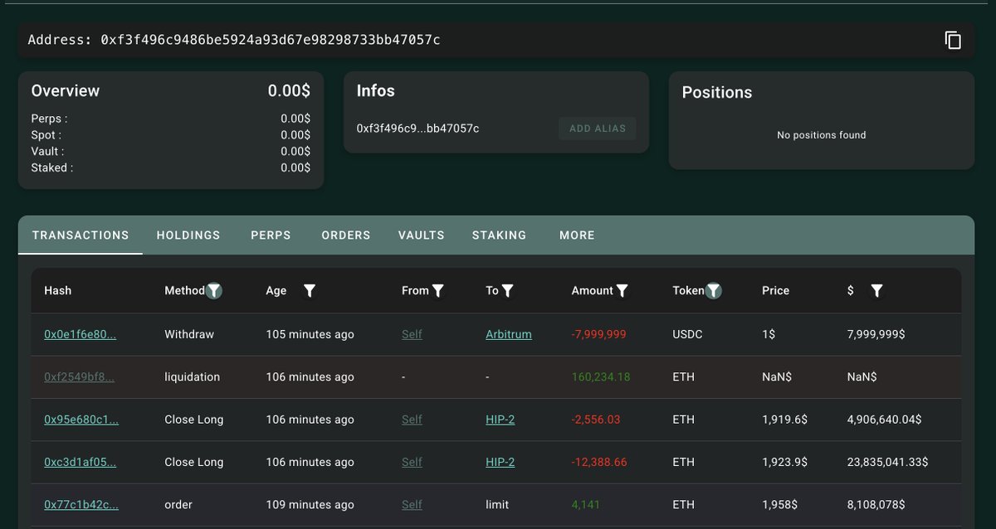Image resolution: width=996 pixels, height=529 pixels.
Task: Switch to the Holdings tab
Action: click(188, 235)
